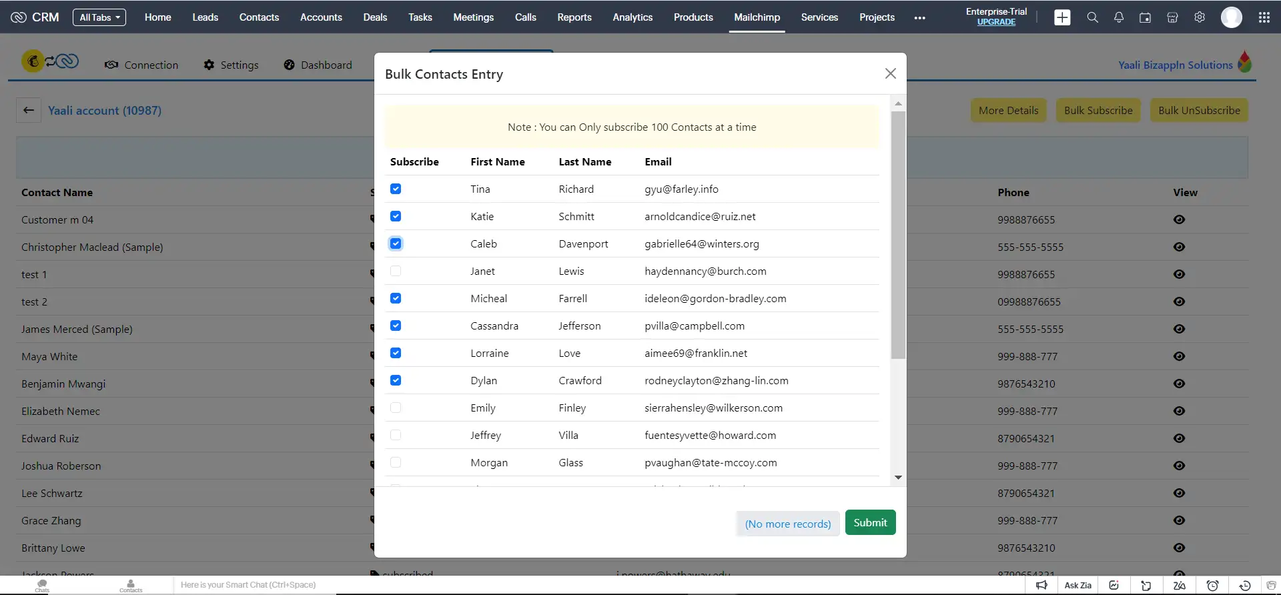
Task: Click the alarm clock reminder icon
Action: pyautogui.click(x=1213, y=586)
